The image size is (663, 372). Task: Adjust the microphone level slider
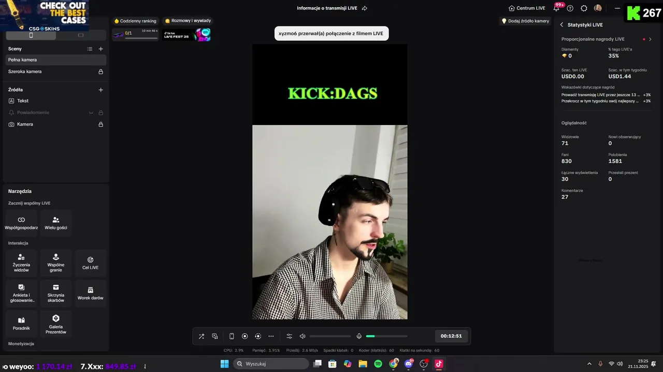(386, 336)
